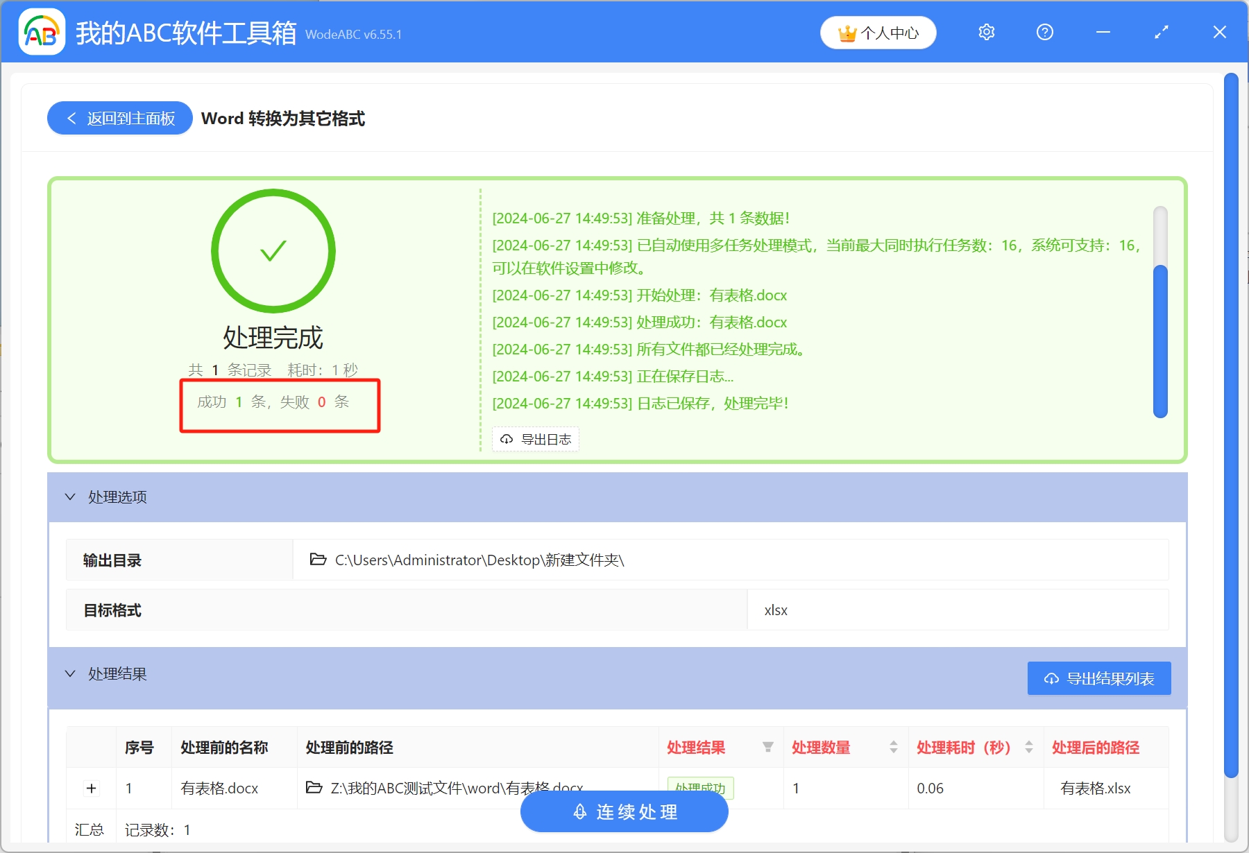The height and width of the screenshot is (853, 1249).
Task: Click the 有表格.xlsx output path cell
Action: (x=1095, y=789)
